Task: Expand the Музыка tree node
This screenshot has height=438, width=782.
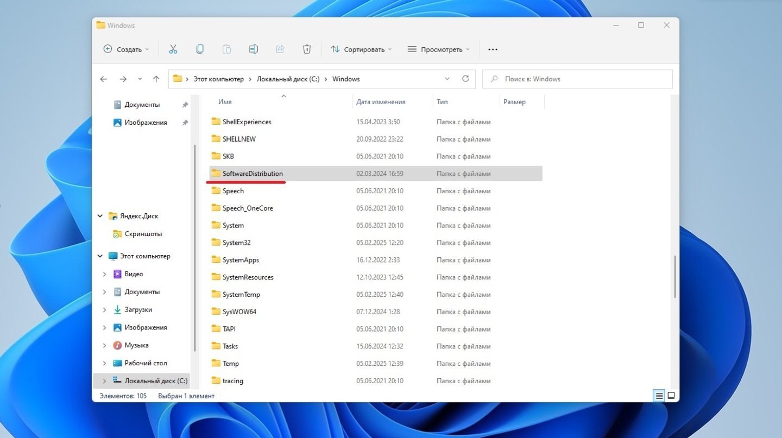Action: (104, 345)
